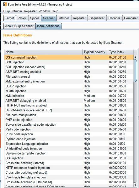Screen dimensions: 139x188
Task: Sort by the Name column header
Action: [43, 52]
